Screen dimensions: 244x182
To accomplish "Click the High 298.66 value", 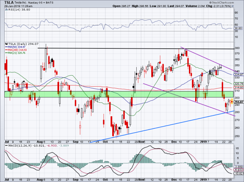I will click(x=140, y=6).
